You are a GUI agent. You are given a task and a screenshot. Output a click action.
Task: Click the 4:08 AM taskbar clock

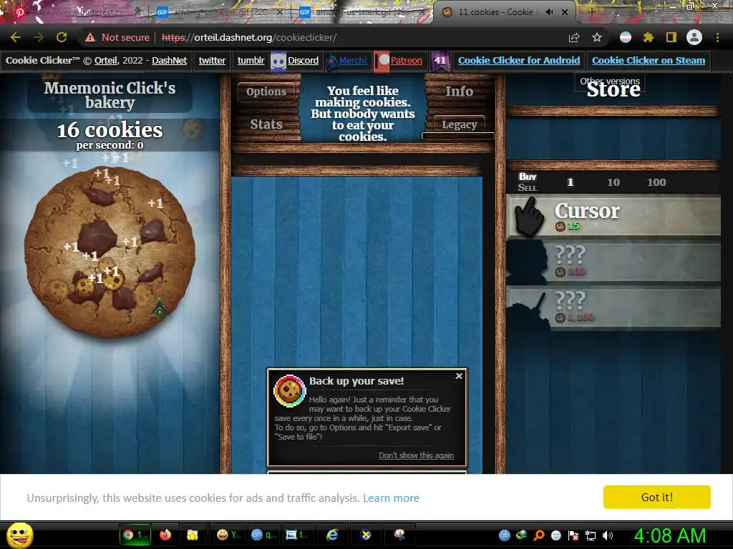click(x=669, y=535)
